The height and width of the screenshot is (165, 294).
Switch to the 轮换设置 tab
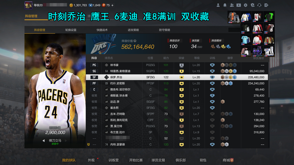pyautogui.click(x=71, y=30)
